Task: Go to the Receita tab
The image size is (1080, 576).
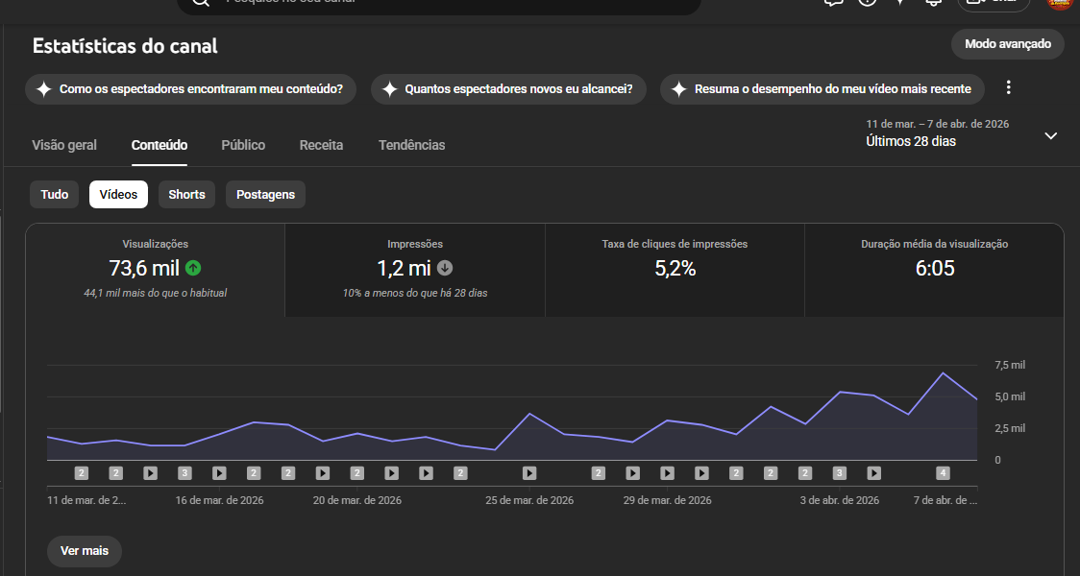Action: [x=321, y=145]
